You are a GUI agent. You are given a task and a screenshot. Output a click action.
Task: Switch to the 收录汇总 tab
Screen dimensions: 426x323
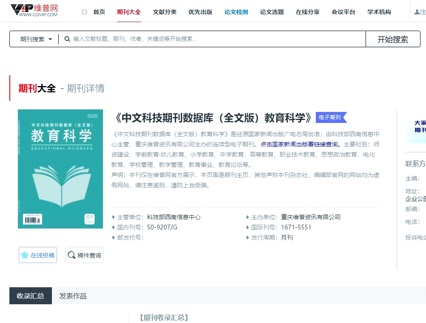tap(31, 296)
